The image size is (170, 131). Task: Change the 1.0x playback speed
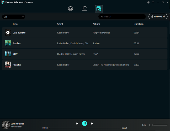click(x=144, y=125)
